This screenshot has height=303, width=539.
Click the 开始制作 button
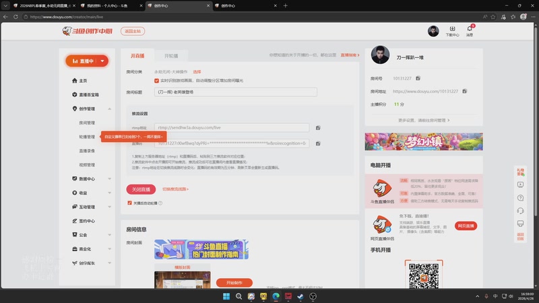[x=234, y=283]
